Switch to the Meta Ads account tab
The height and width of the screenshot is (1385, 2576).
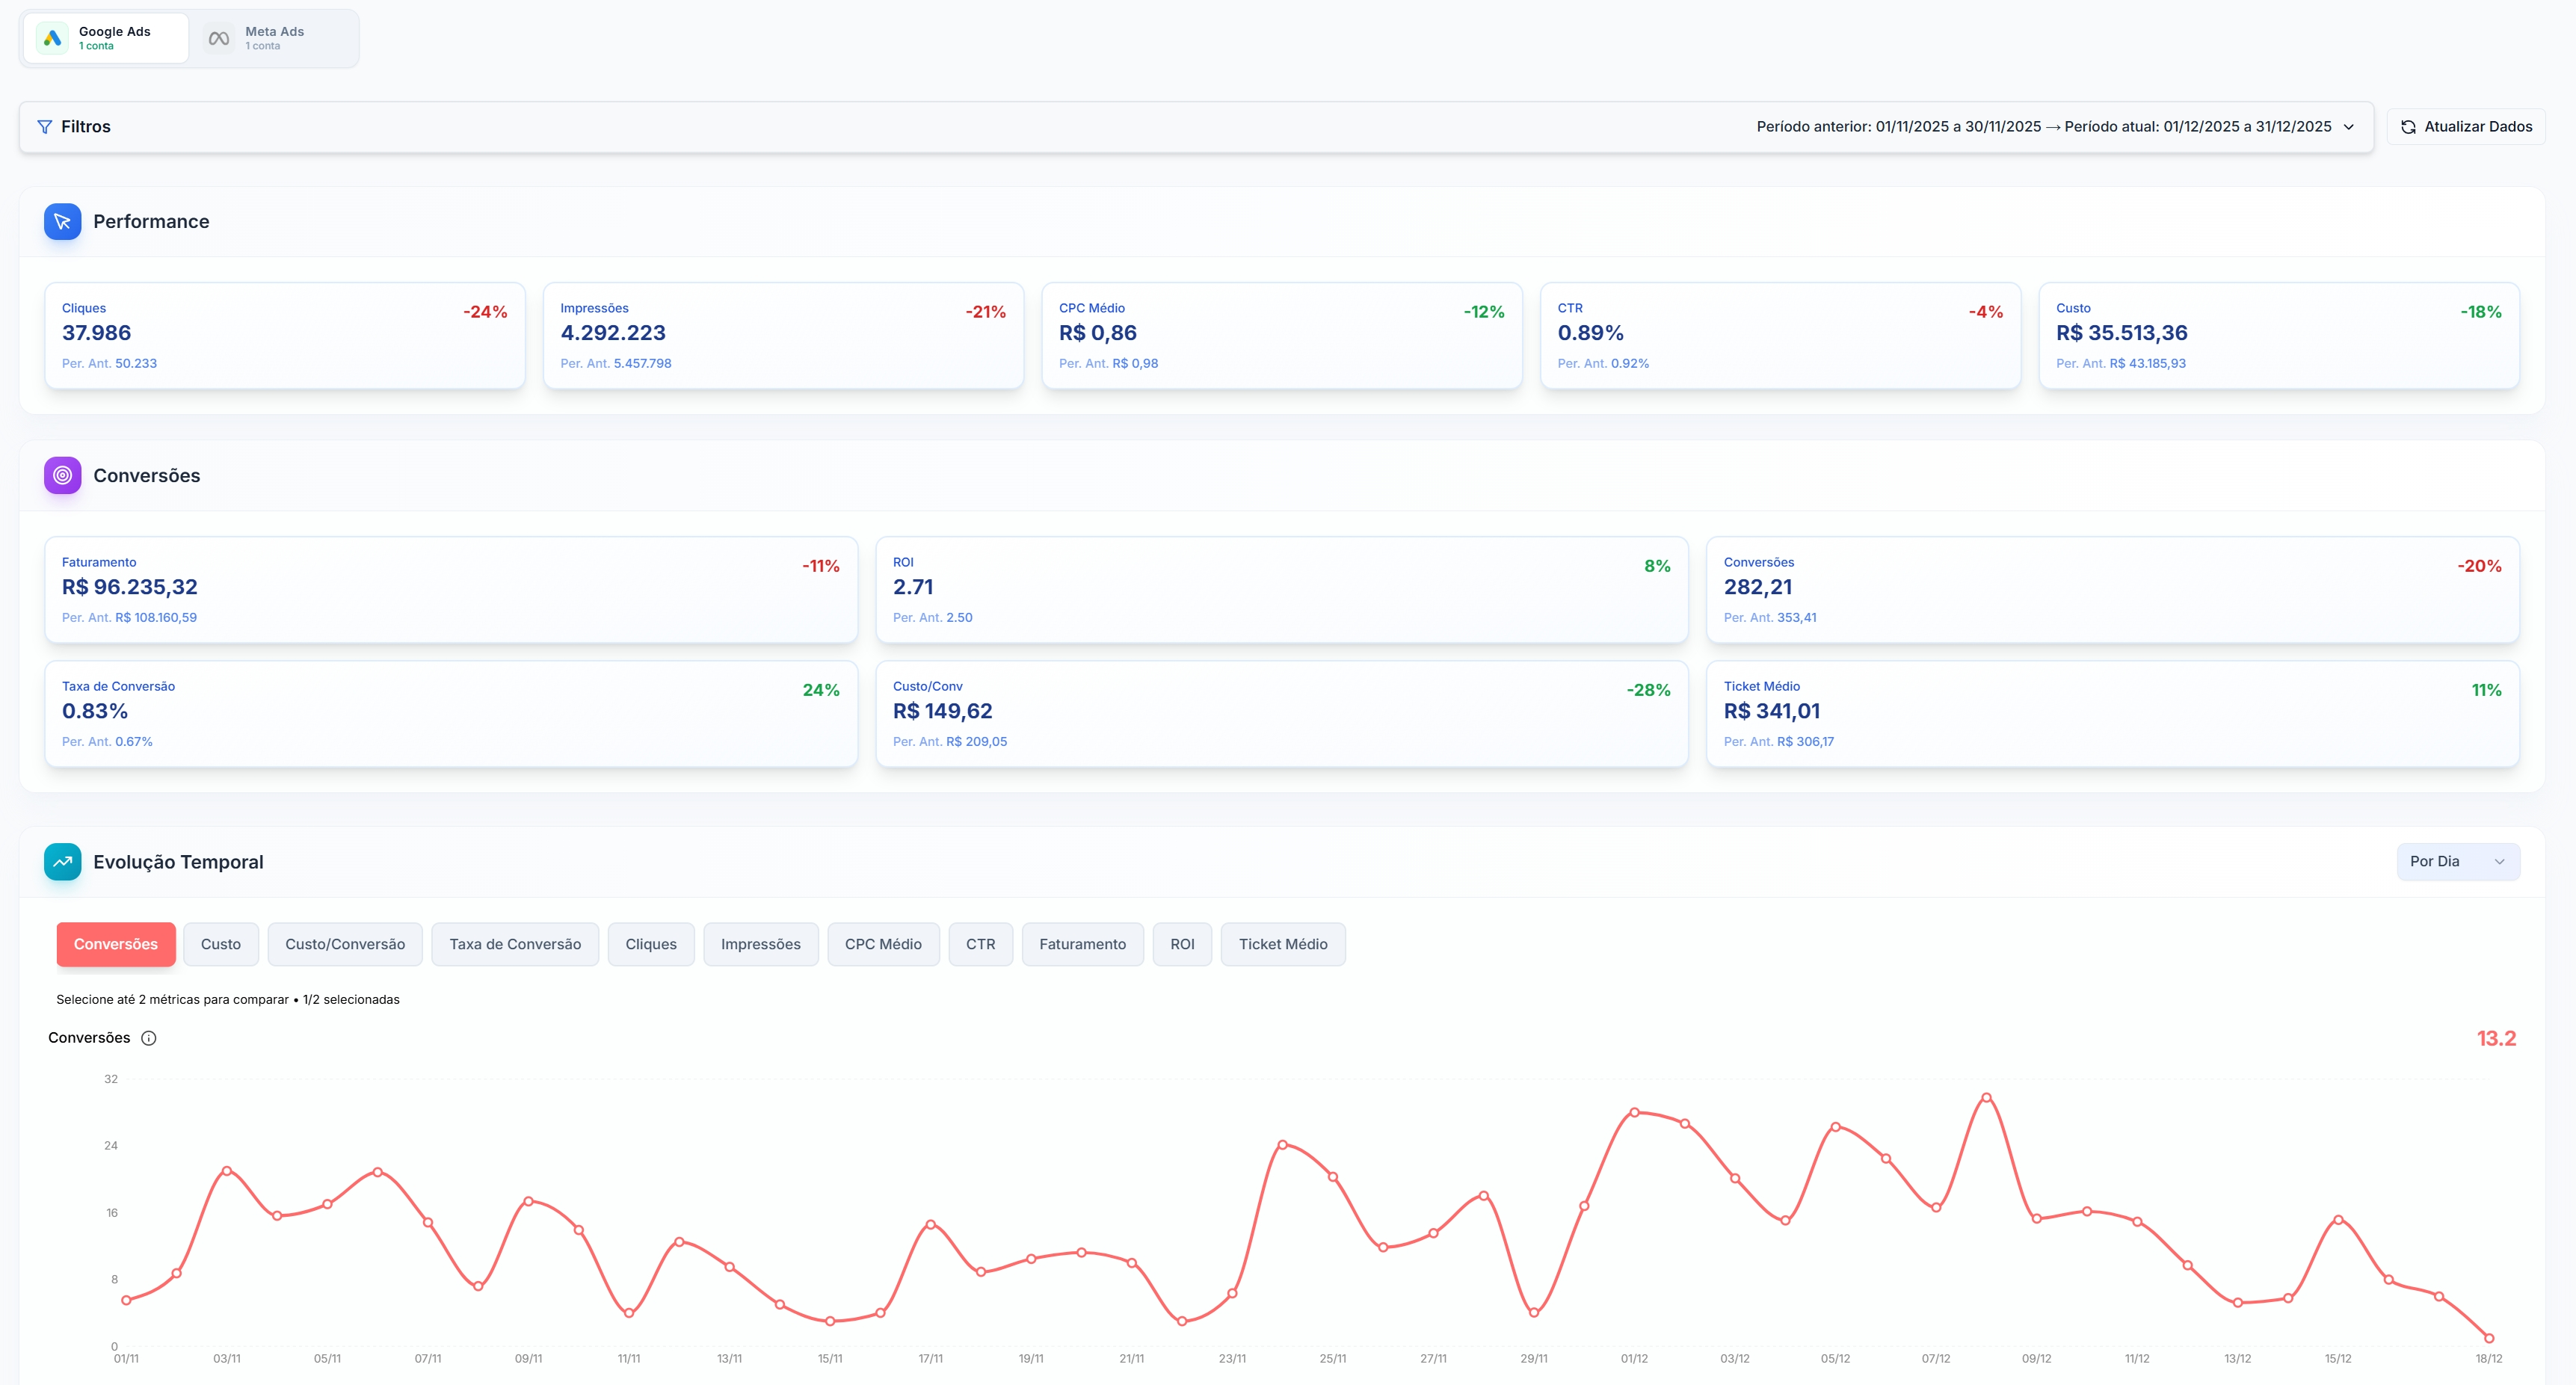click(x=274, y=37)
